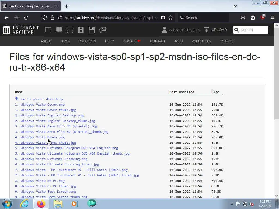Open 1. Windows Vista Cover_thumb.jpg

click(x=46, y=110)
